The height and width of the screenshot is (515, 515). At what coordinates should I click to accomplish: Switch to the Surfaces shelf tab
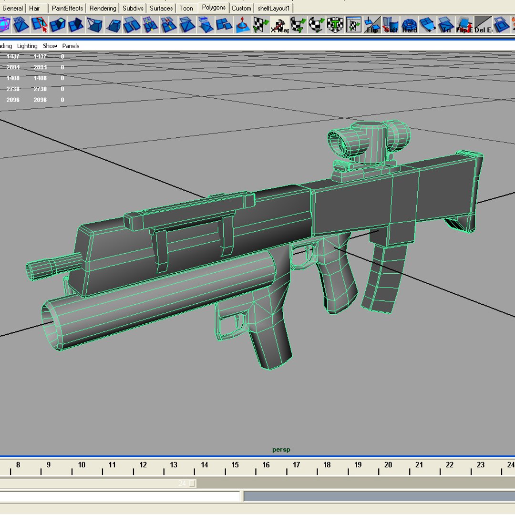tap(161, 8)
